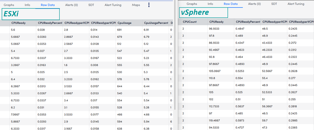314x130 pixels.
Task: Switch to Graphs tab in ESXi panel
Action: point(9,5)
